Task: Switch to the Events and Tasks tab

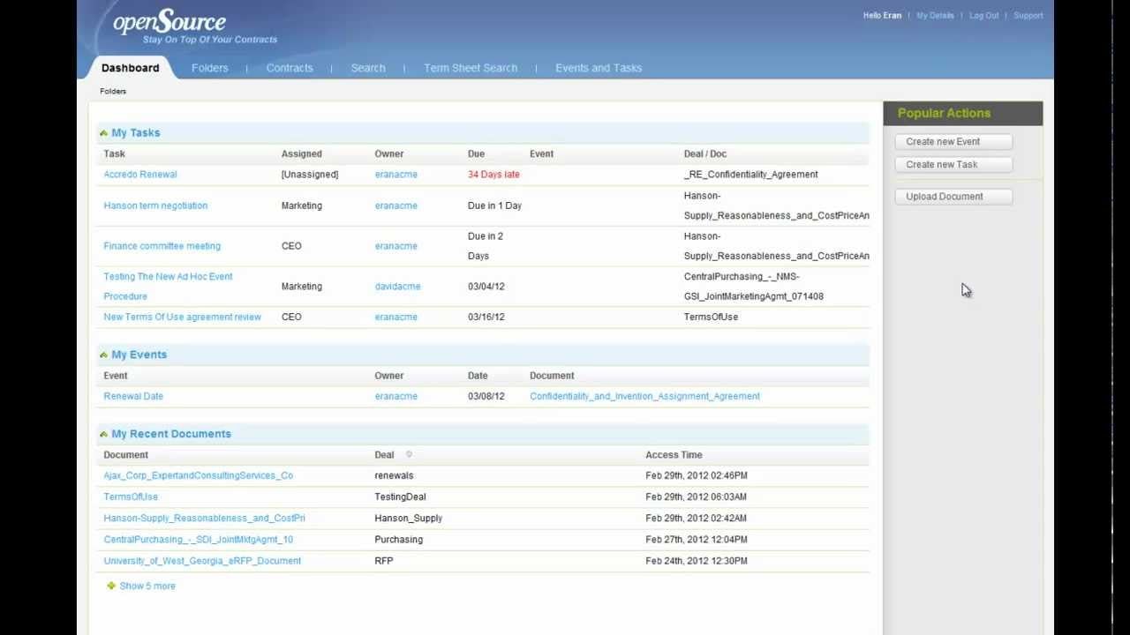Action: pos(598,67)
